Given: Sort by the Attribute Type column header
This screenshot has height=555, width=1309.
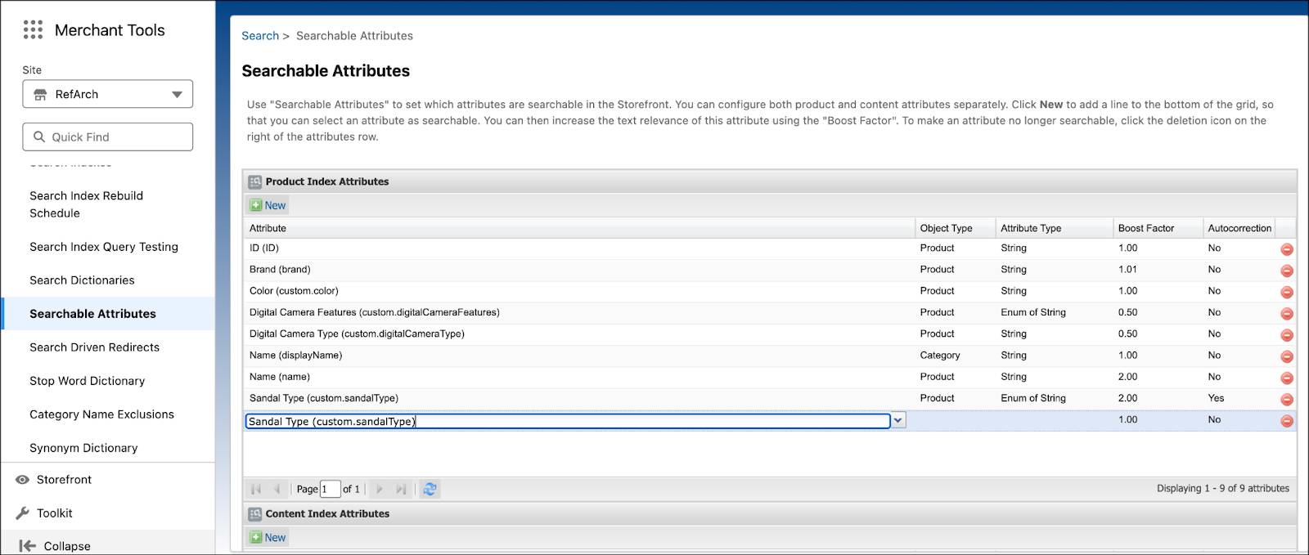Looking at the screenshot, I should 1054,228.
